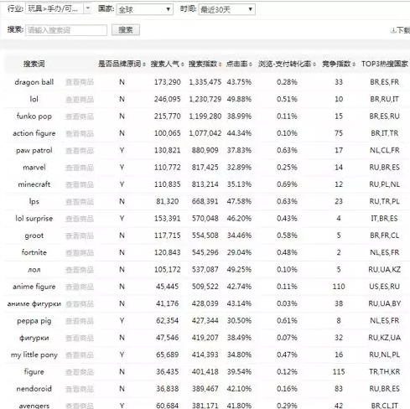Click conversion rate value 0.69%

[x=287, y=184]
